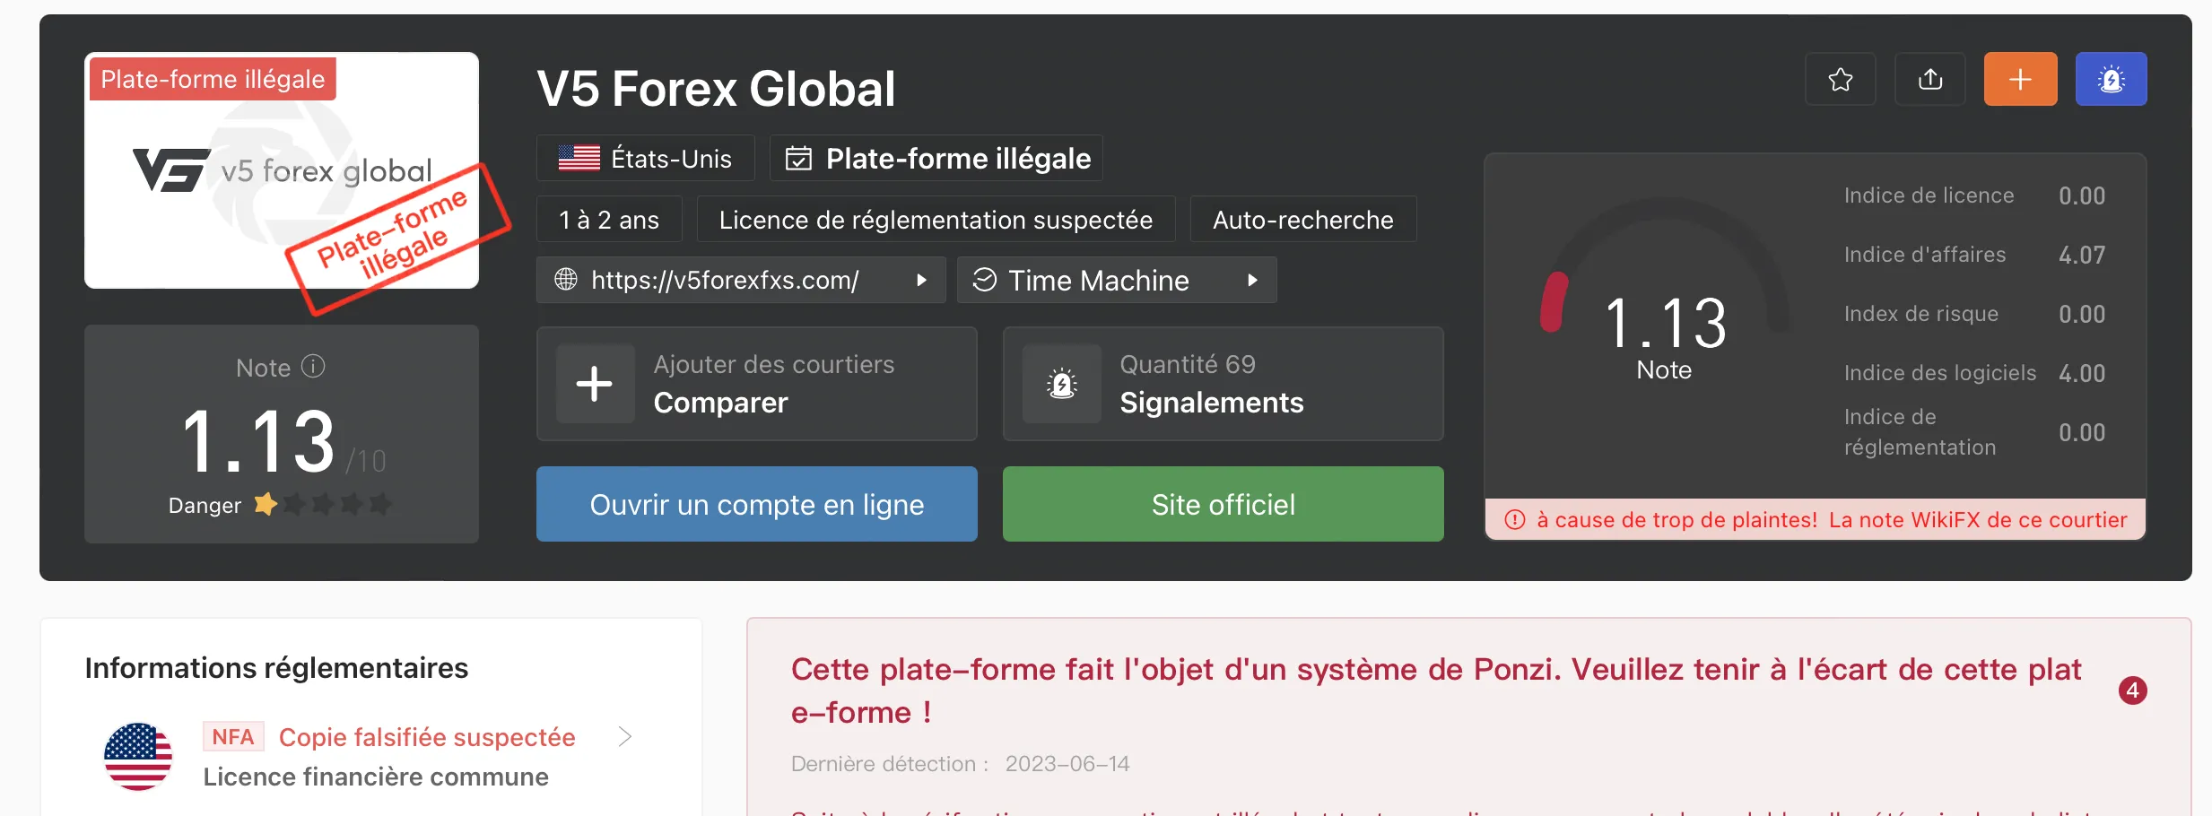Click the Time Machine clock icon
Viewport: 2212px width, 816px height.
pyautogui.click(x=985, y=280)
